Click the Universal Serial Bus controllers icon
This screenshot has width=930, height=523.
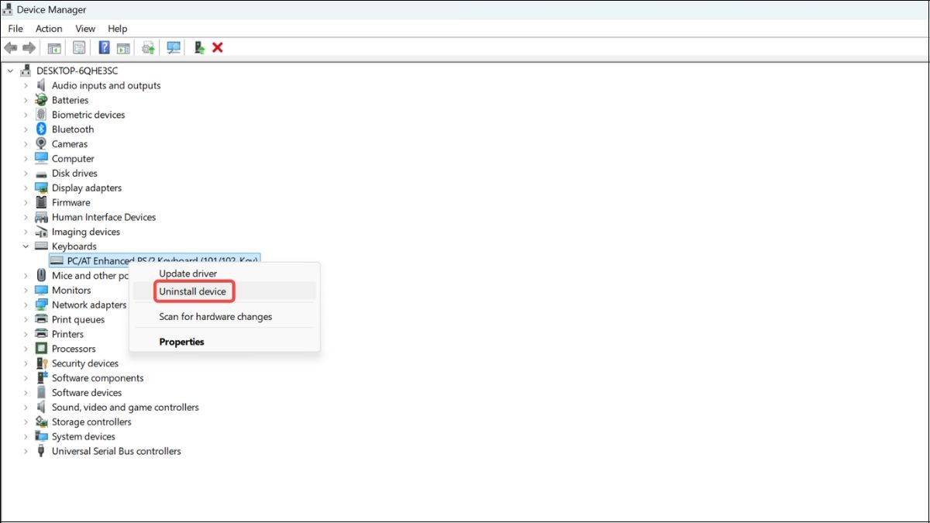[41, 451]
